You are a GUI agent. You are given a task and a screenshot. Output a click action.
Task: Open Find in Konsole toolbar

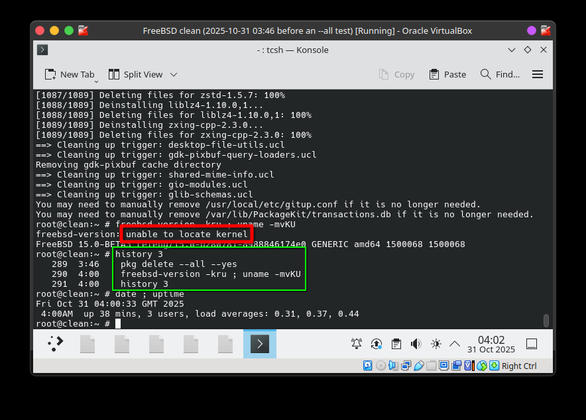500,74
